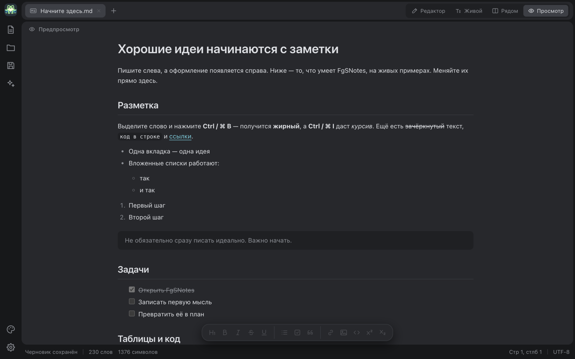Switch to Живой mode
The width and height of the screenshot is (575, 359).
click(x=469, y=11)
